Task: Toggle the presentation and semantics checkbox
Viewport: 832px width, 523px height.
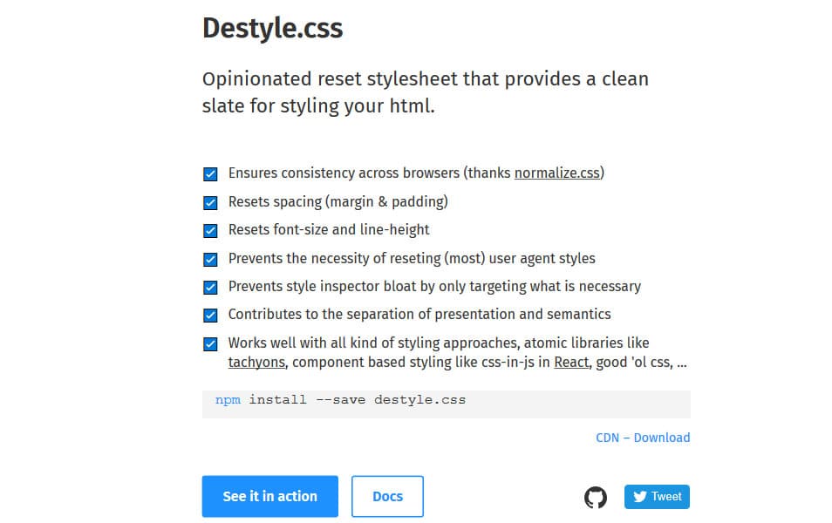Action: pyautogui.click(x=210, y=315)
